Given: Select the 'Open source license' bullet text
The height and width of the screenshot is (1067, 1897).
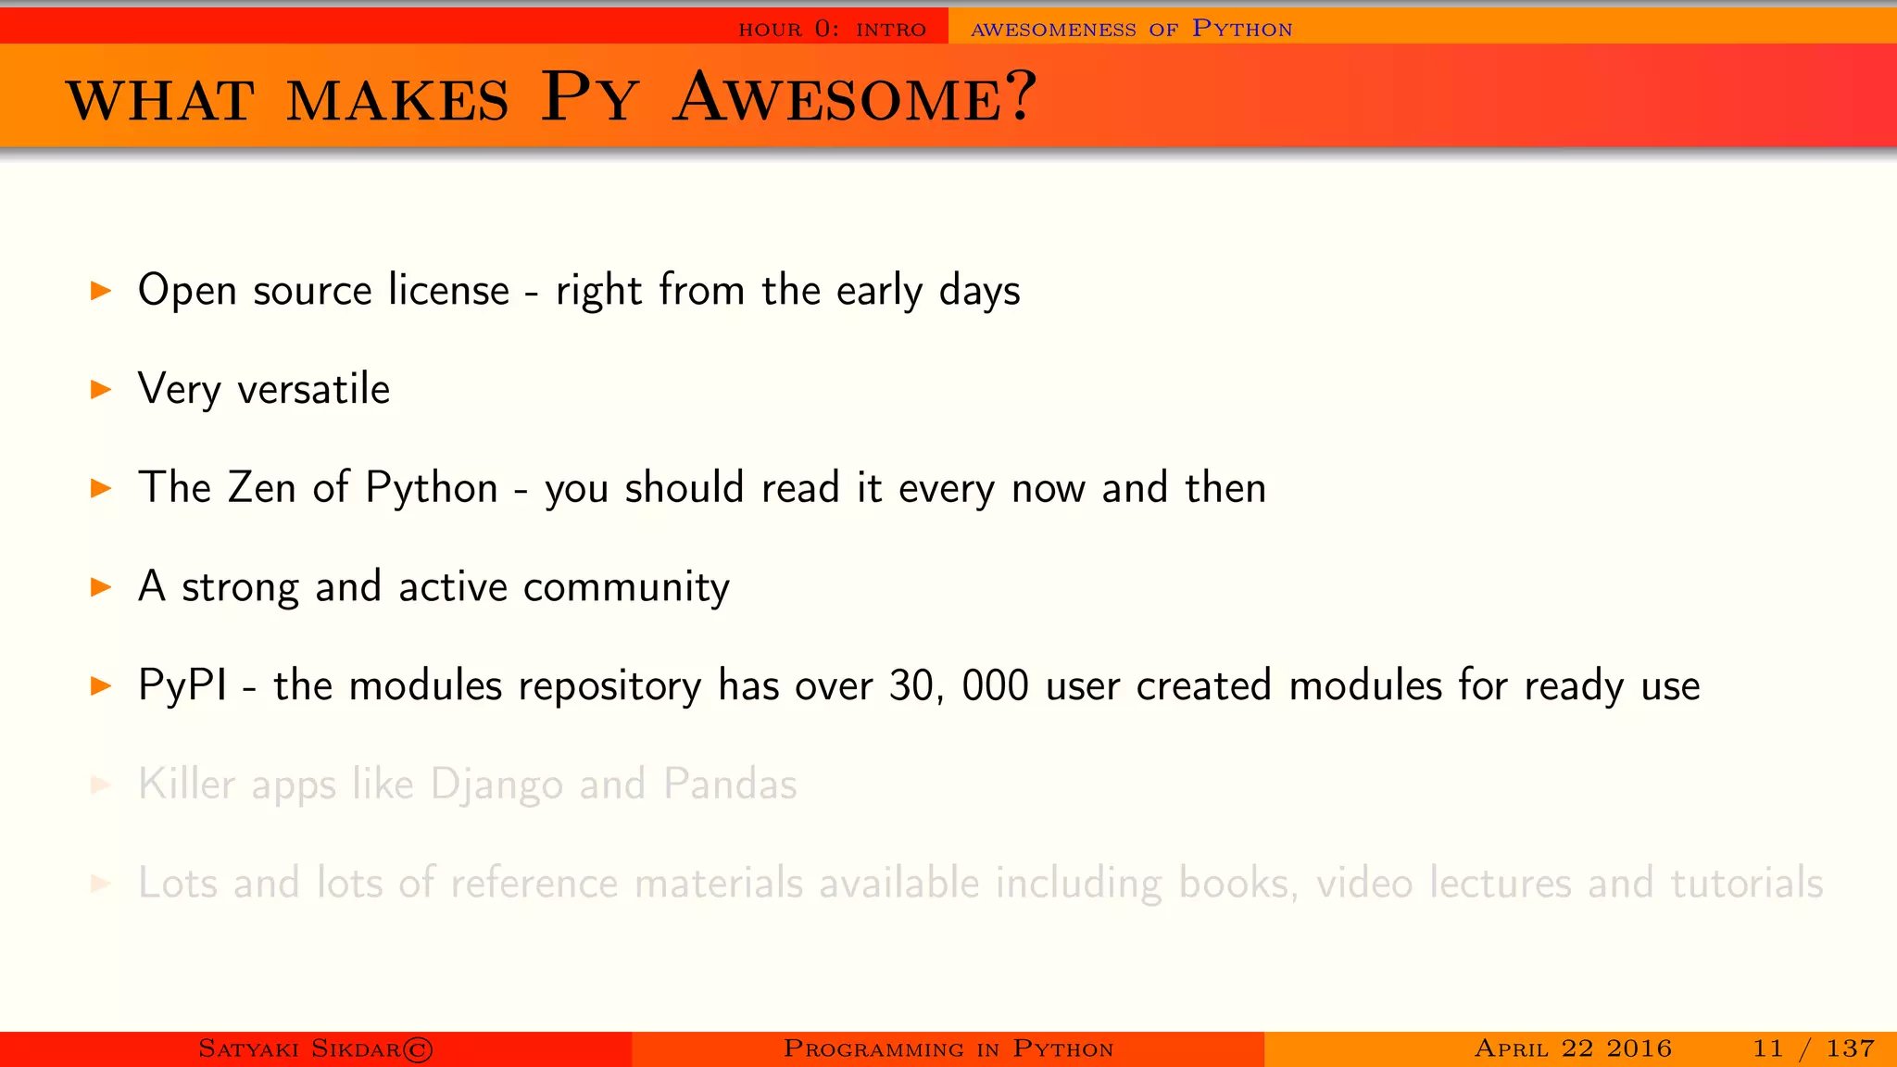Looking at the screenshot, I should click(x=579, y=291).
